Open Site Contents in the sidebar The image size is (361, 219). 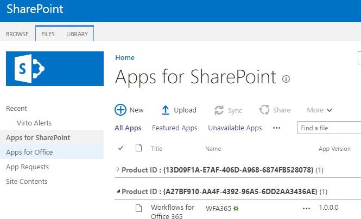(27, 181)
